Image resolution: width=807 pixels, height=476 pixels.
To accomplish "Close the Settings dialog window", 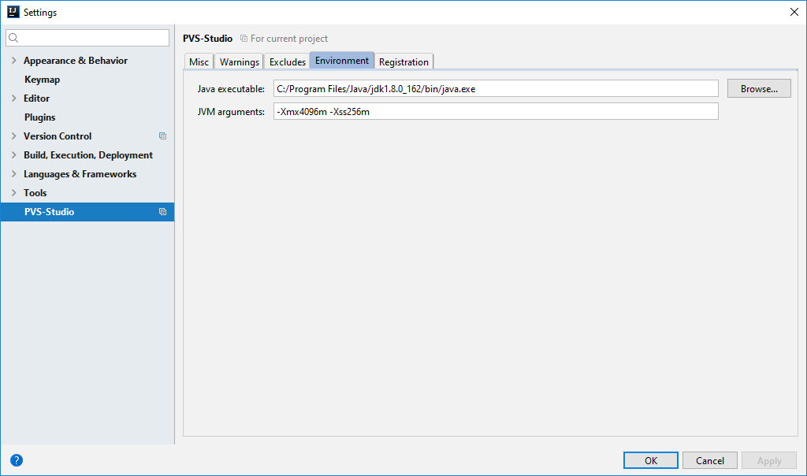I will tap(794, 12).
